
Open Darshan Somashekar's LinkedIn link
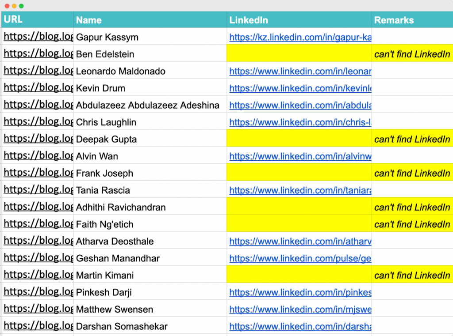(x=300, y=326)
